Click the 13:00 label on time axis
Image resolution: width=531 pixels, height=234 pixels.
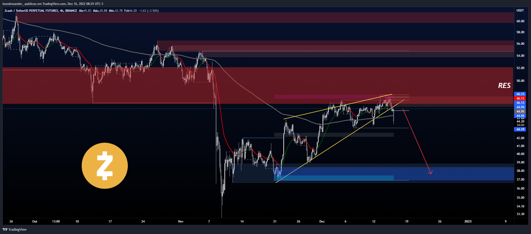pos(56,221)
